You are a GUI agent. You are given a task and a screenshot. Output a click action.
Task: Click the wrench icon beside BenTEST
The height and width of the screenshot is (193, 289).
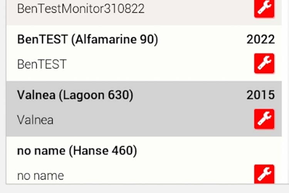264,63
